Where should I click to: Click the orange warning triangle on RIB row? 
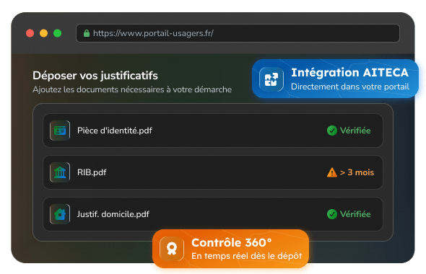(331, 172)
